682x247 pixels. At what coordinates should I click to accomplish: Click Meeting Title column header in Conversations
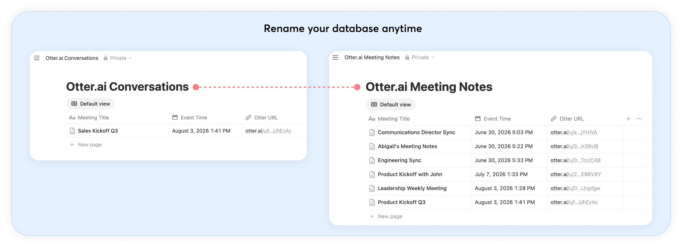93,118
